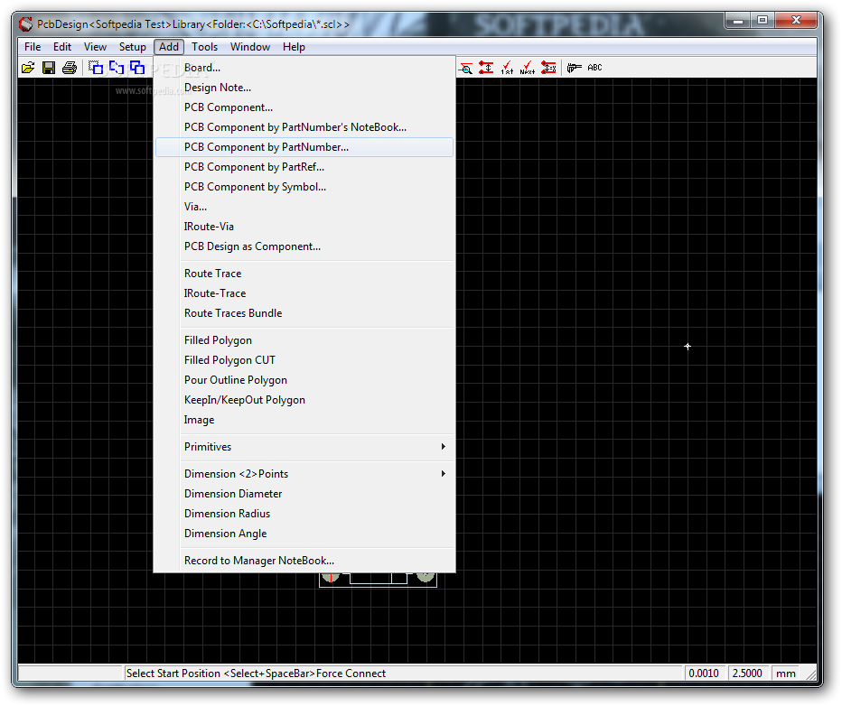Click the ABC text tool icon
This screenshot has height=706, width=842.
tap(594, 68)
